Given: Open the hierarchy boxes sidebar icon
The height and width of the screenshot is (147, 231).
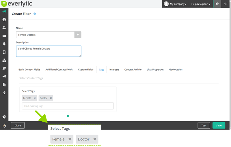Looking at the screenshot, I should (4, 60).
